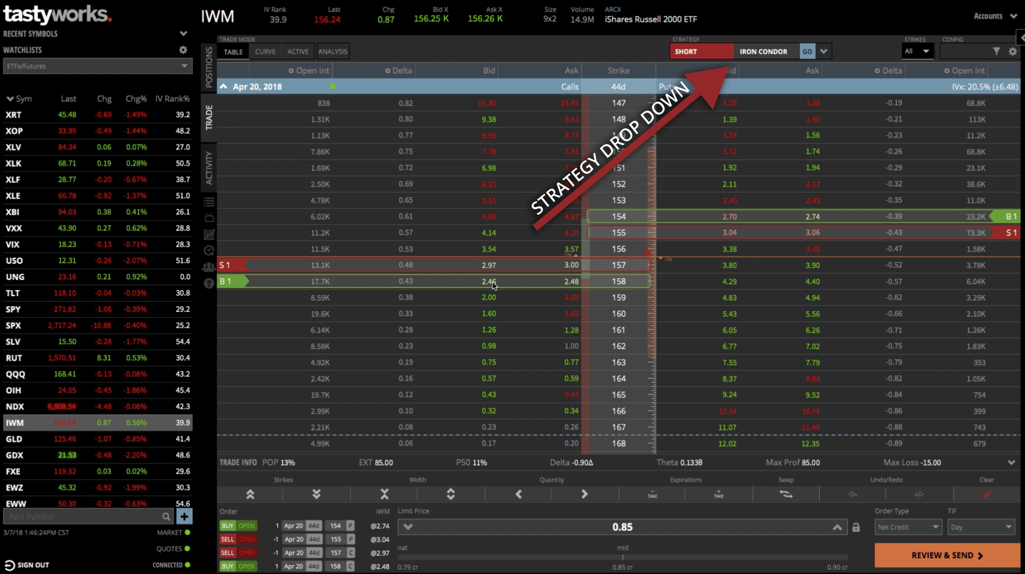The width and height of the screenshot is (1025, 574).
Task: Move strikes down with double down arrows
Action: pos(317,494)
